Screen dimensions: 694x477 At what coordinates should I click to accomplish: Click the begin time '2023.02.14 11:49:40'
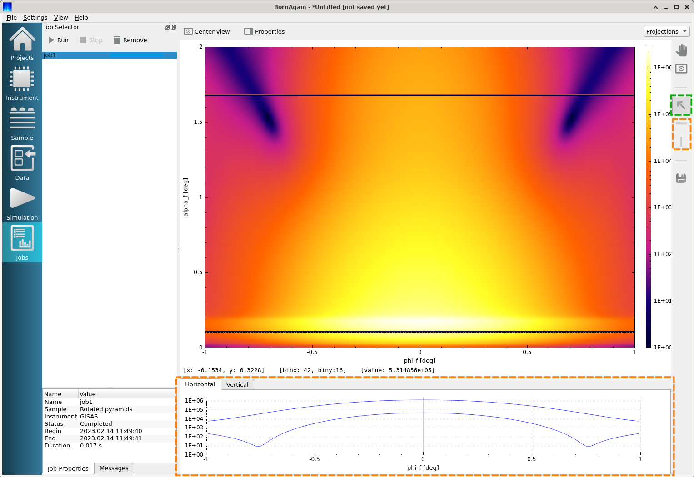point(111,431)
